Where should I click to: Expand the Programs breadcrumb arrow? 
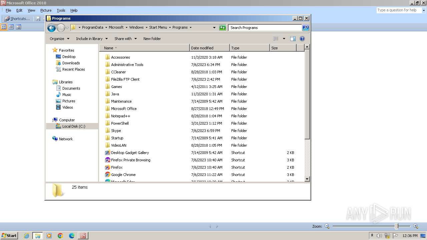[x=190, y=28]
